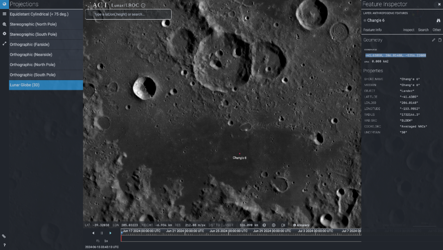The width and height of the screenshot is (443, 250).
Task: Click the Lunar/LROC circle menu icon
Action: 143,5
